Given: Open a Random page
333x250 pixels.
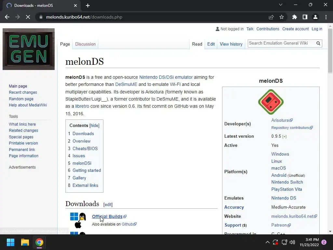Looking at the screenshot, I should (21, 99).
